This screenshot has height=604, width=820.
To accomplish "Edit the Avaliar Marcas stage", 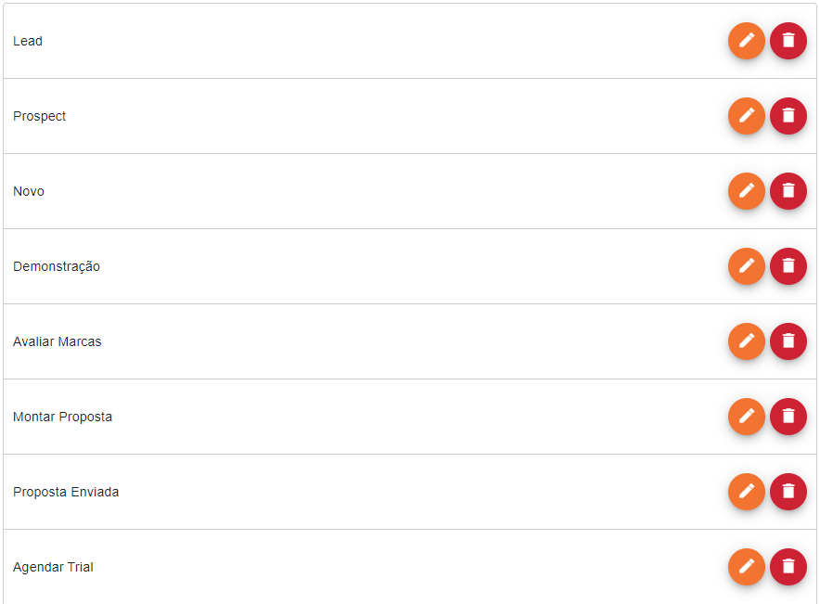I will [747, 341].
